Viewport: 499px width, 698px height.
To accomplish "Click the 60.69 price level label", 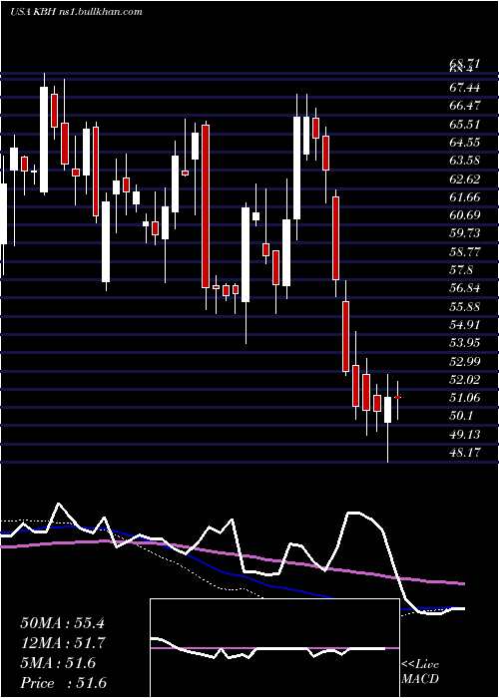I will point(464,215).
